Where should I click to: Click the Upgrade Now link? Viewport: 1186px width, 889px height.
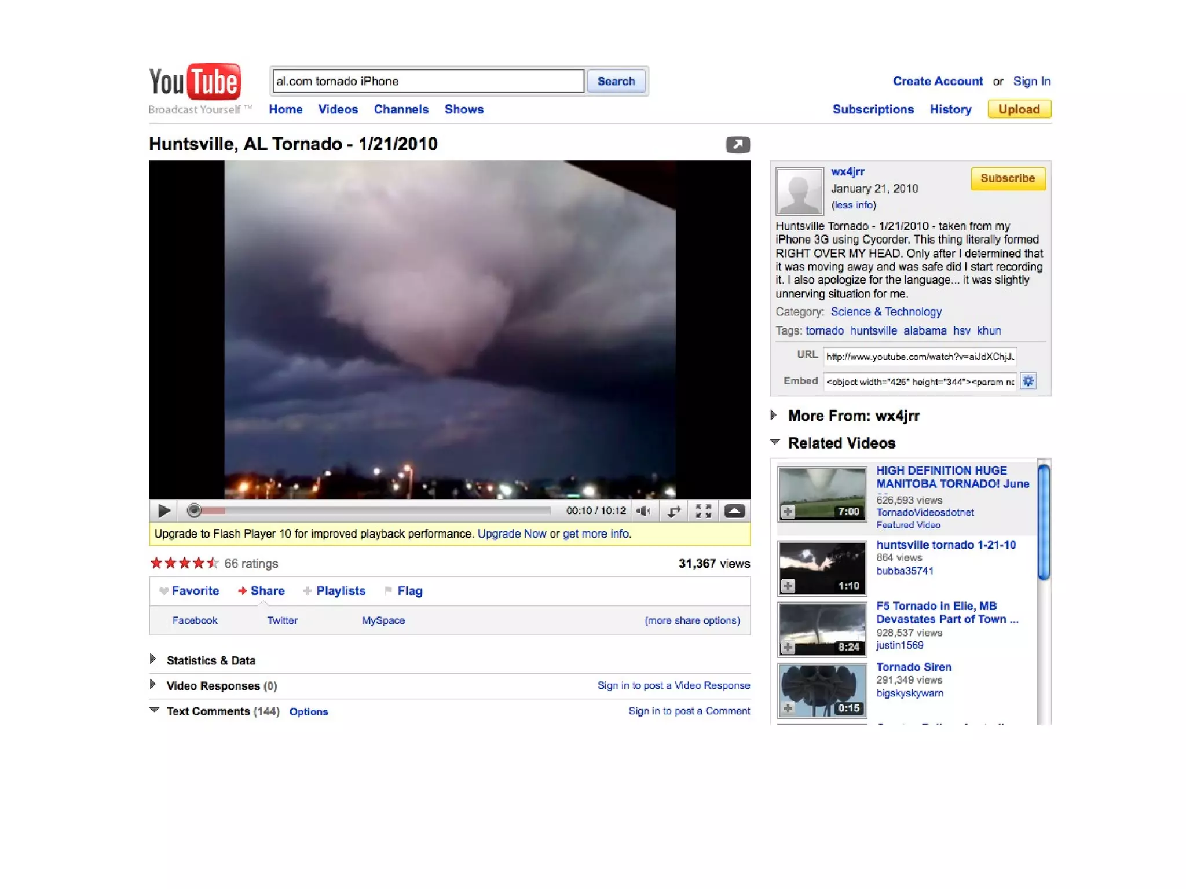511,534
